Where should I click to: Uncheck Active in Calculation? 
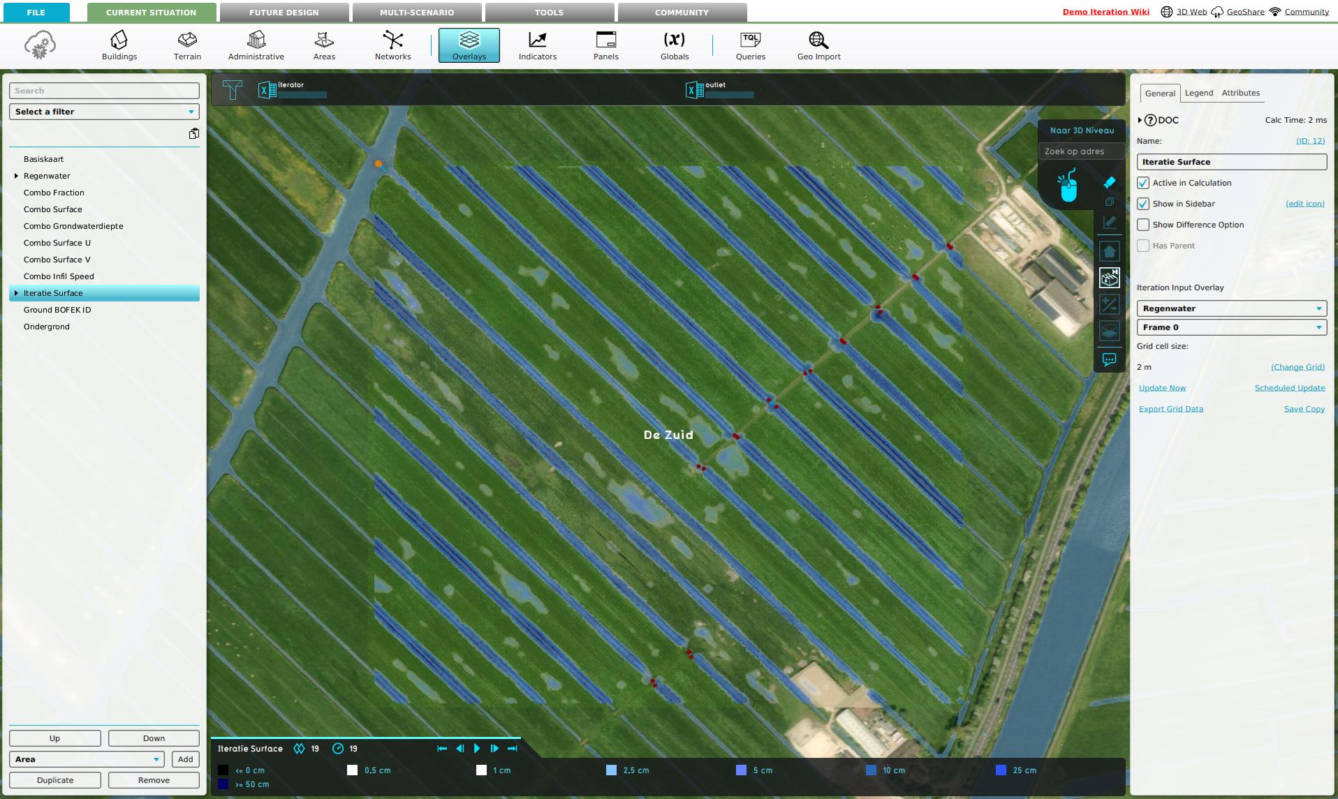[1143, 183]
